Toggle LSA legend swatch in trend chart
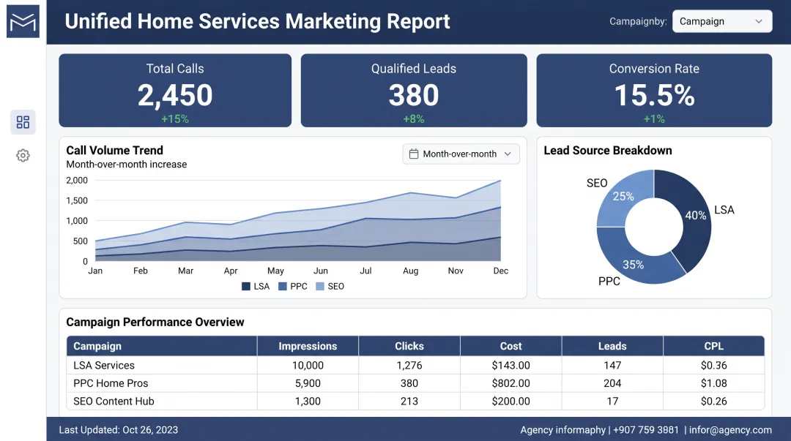This screenshot has height=441, width=791. 246,286
